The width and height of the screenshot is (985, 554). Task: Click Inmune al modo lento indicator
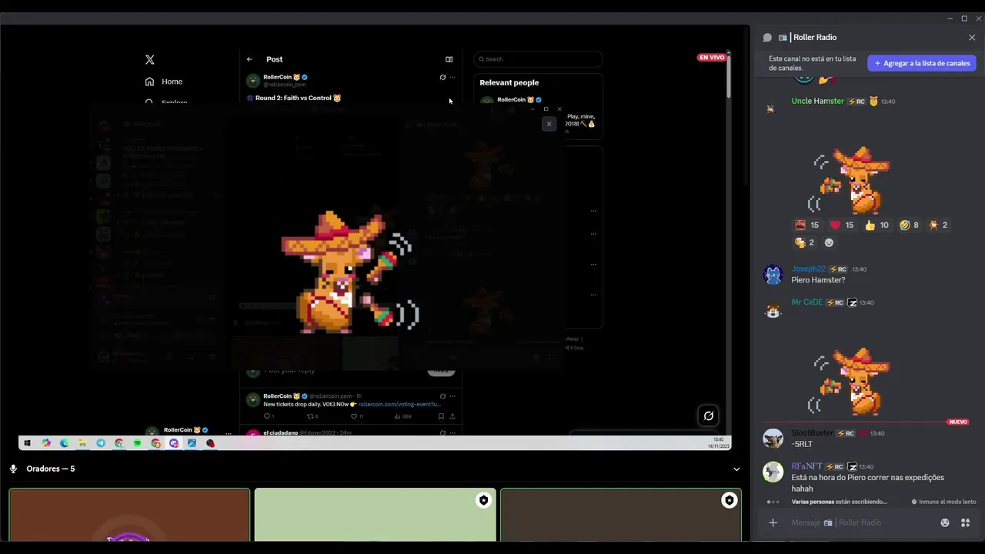point(943,502)
